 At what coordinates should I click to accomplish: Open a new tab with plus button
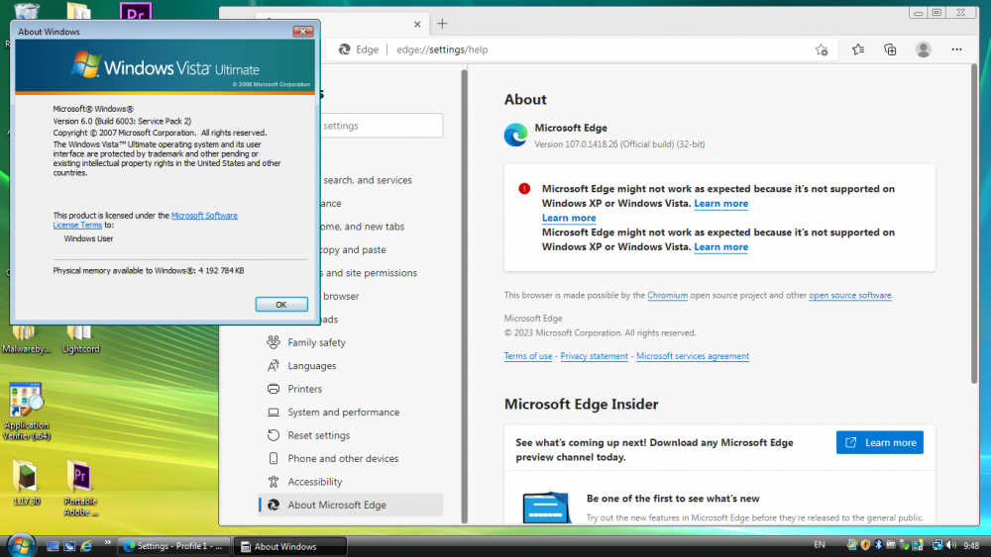pos(442,24)
